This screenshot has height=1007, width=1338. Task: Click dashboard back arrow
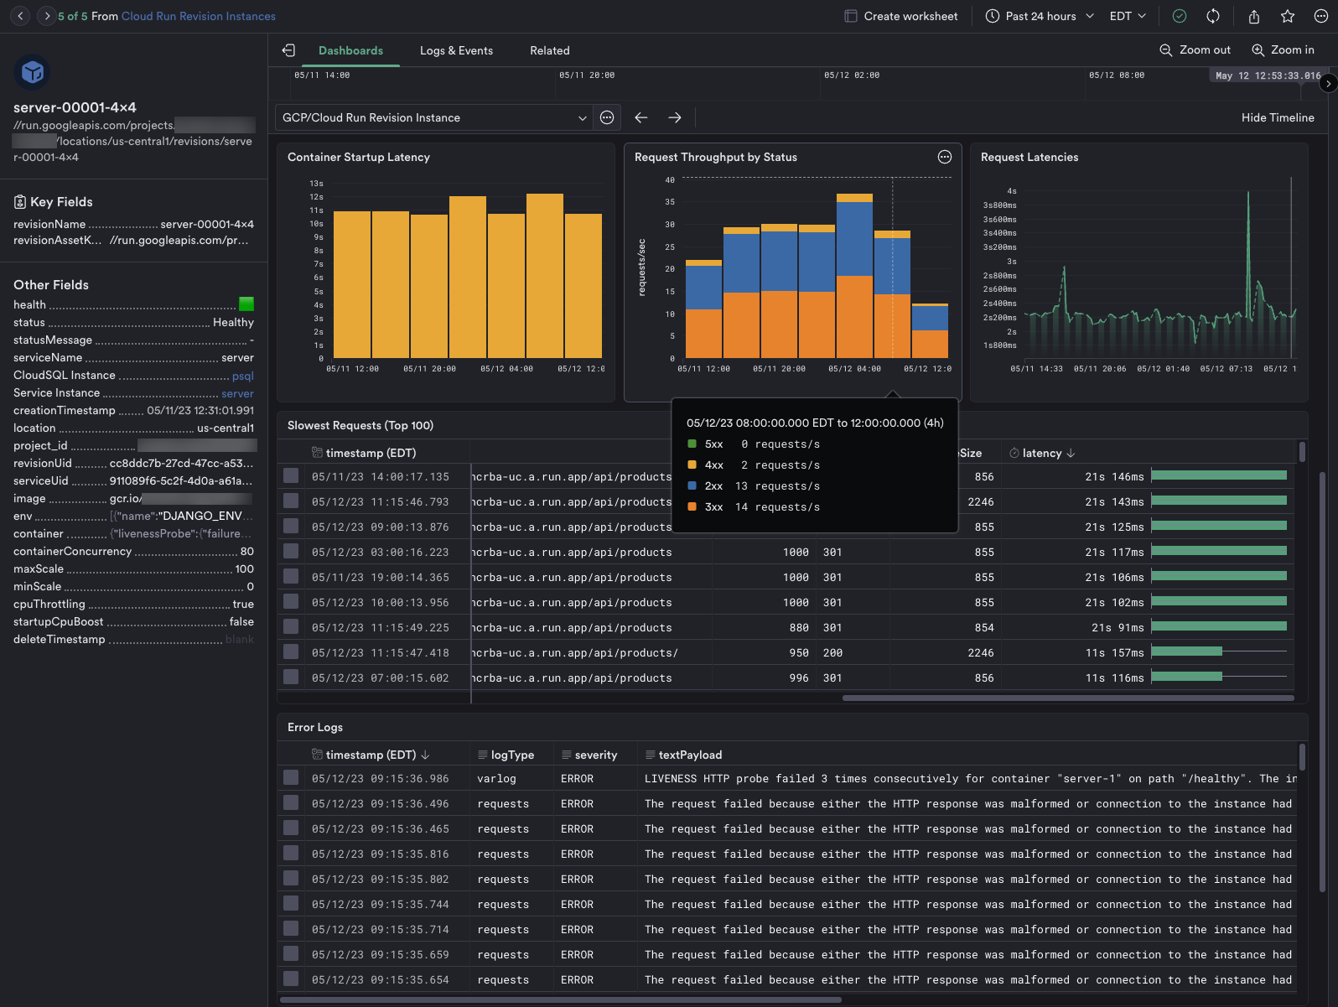(x=641, y=117)
